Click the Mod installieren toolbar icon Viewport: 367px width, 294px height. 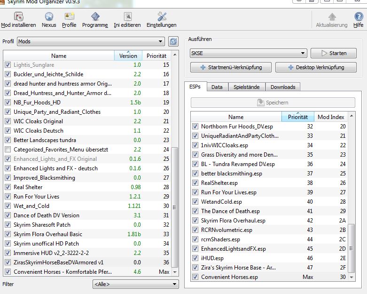(x=18, y=17)
